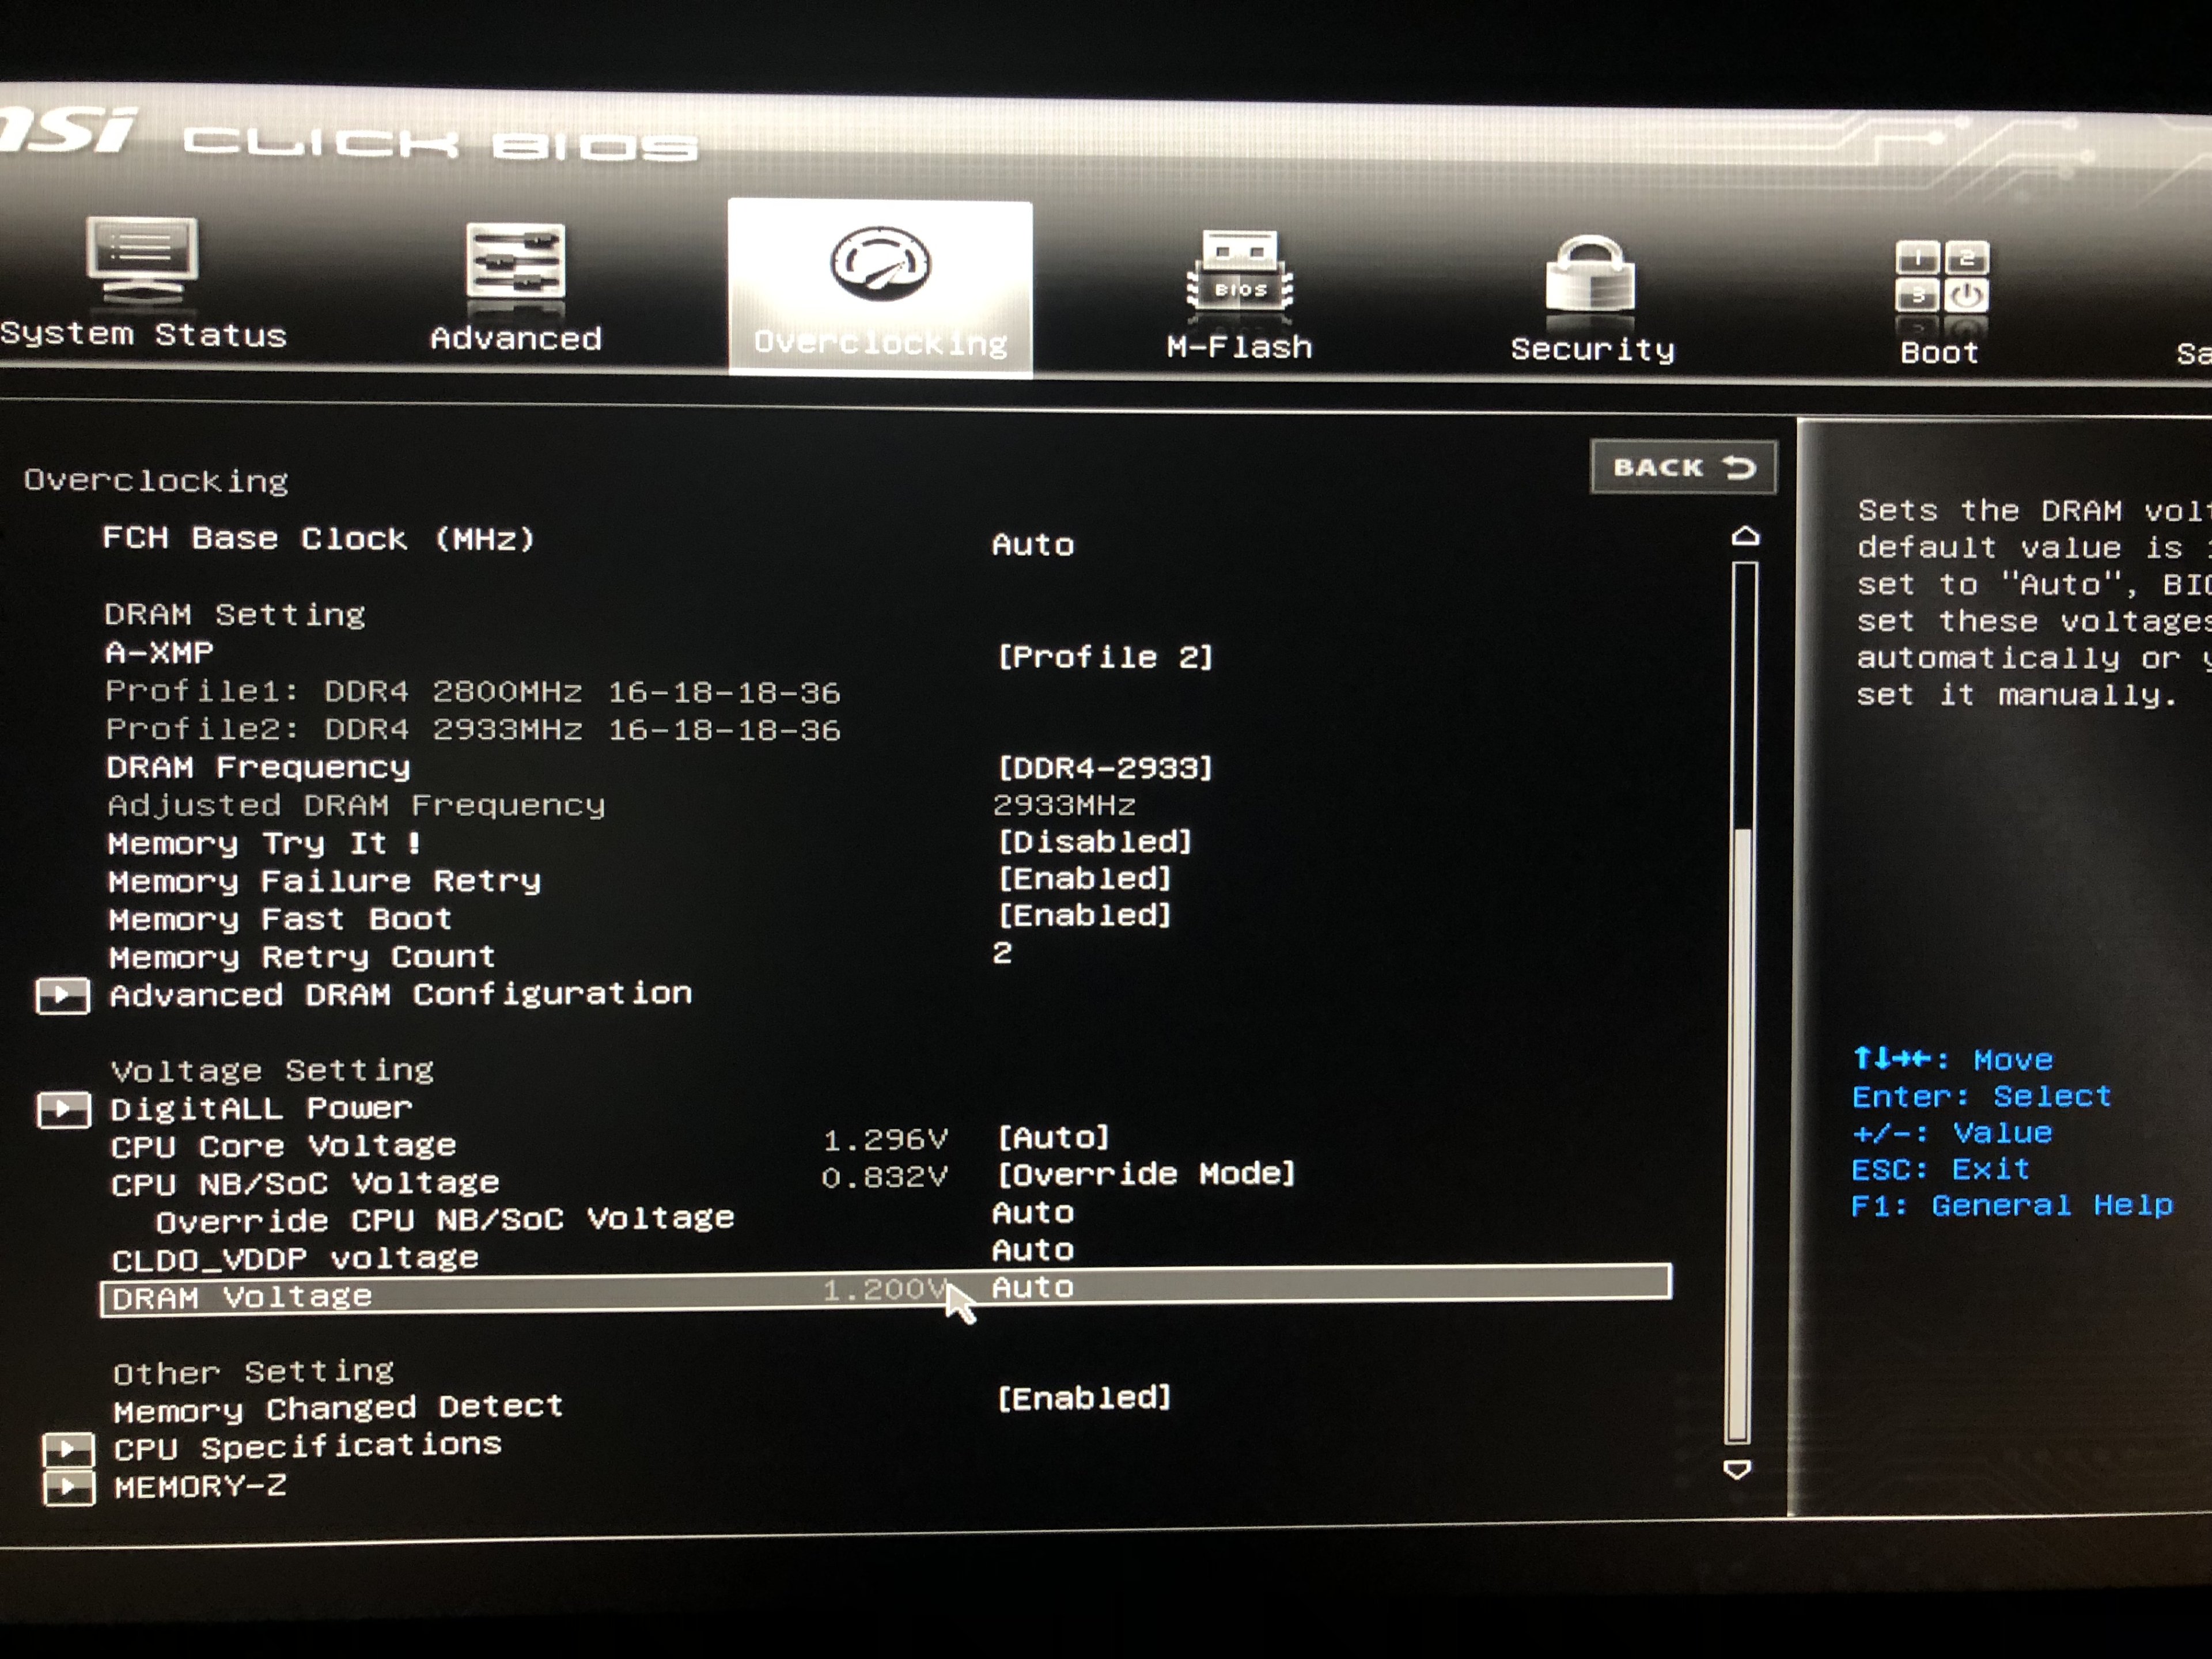Screen dimensions: 2212x1659
Task: Toggle Memory Fast Boot Enabled value
Action: pyautogui.click(x=1085, y=916)
